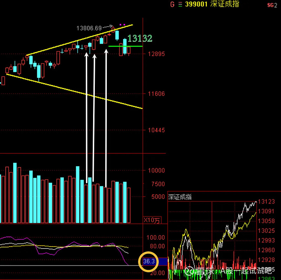
Task: Click the 13025 label on intraday chart
Action: tap(266, 231)
